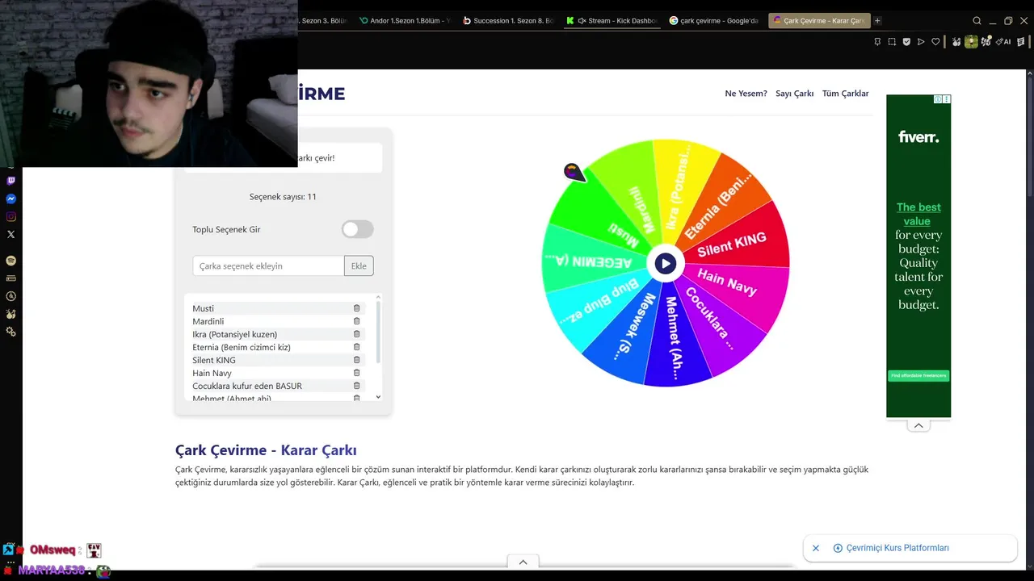
Task: Focus the Çarka seçenek ekleyin input field
Action: click(268, 265)
